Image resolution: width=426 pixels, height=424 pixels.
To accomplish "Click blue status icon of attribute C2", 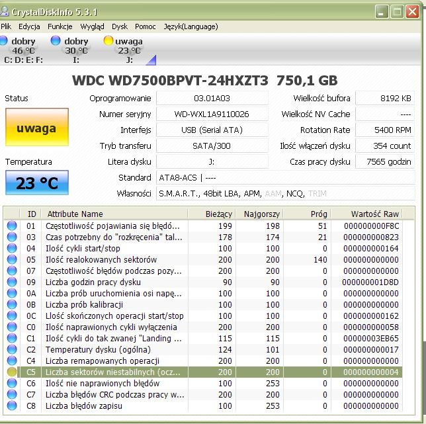I will tap(12, 349).
